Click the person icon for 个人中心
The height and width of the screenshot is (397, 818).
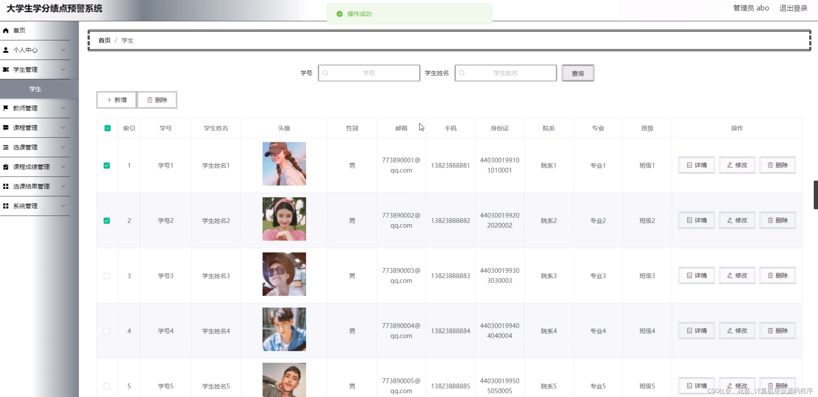6,50
